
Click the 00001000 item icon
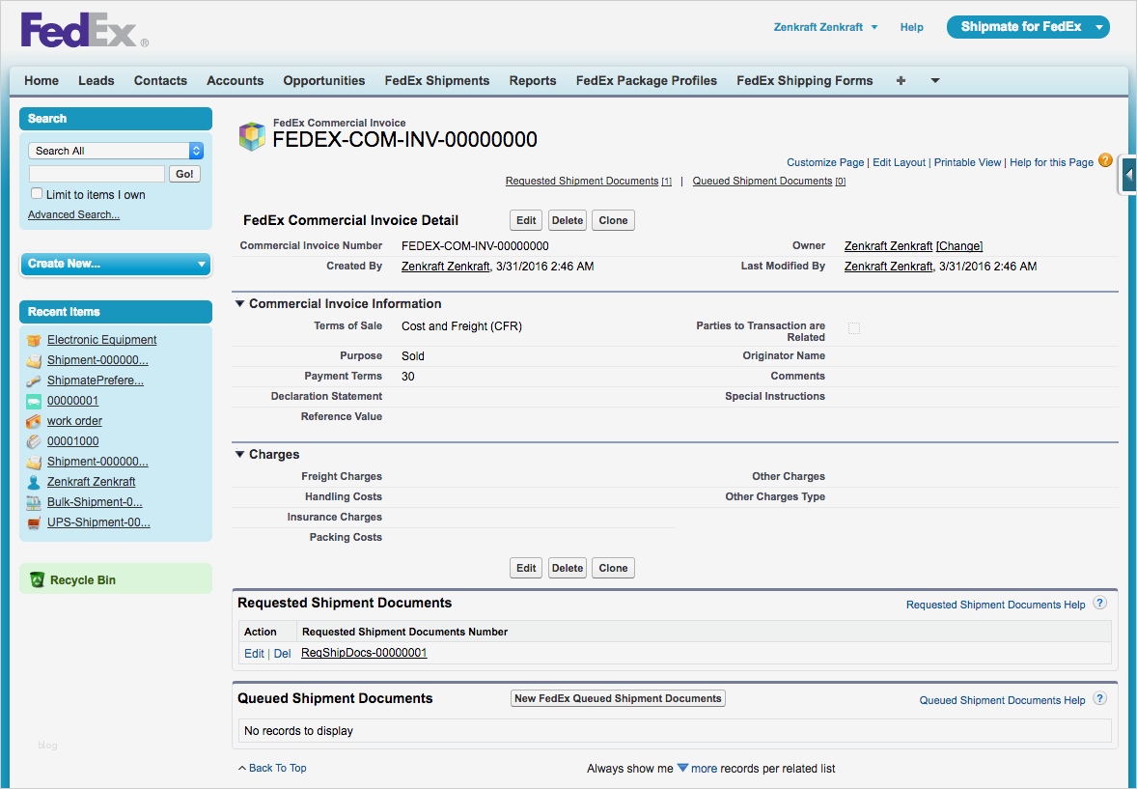(34, 441)
